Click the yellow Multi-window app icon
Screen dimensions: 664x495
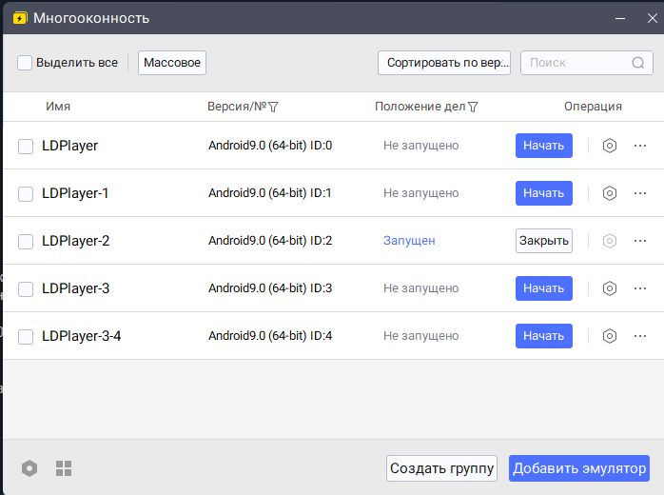[x=20, y=18]
